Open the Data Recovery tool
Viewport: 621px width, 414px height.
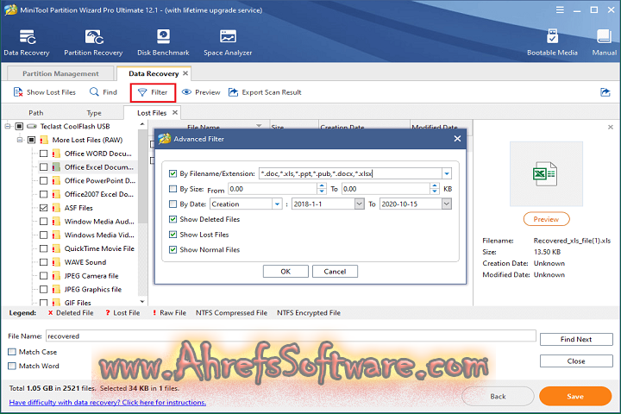point(27,42)
